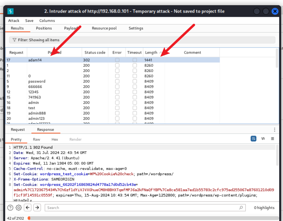Sort by the Timeout column header
Screen dimensions: 283x221
pyautogui.click(x=134, y=53)
